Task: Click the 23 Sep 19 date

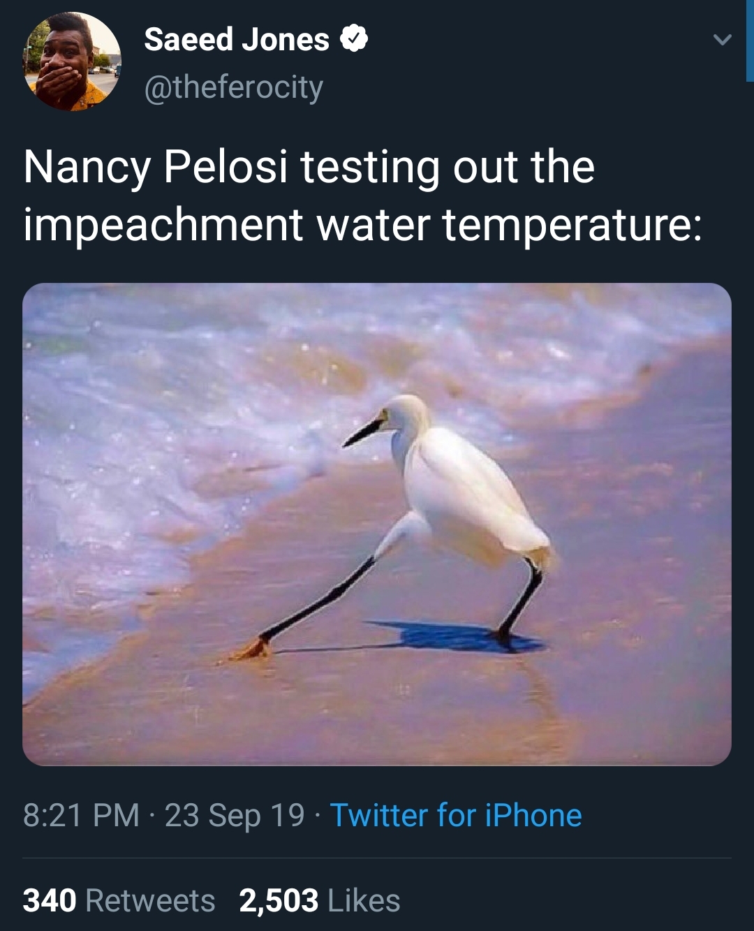Action: [235, 815]
